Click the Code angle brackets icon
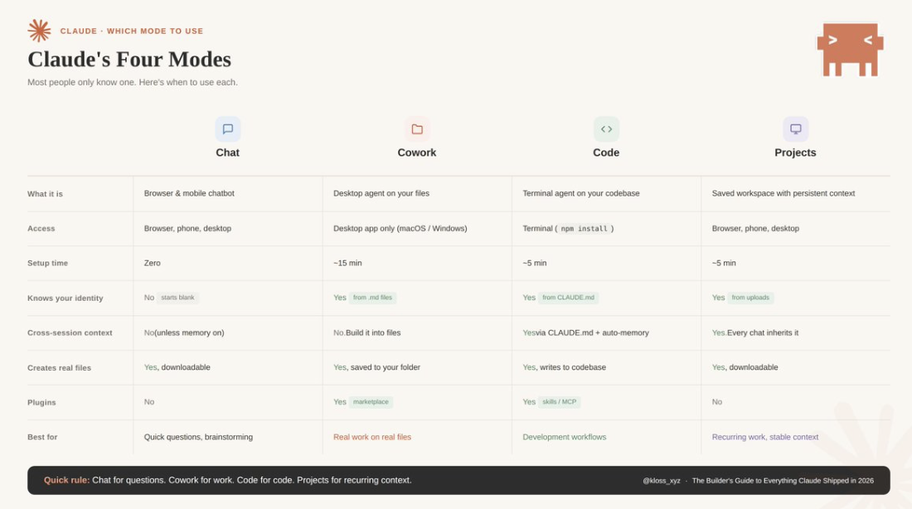 606,129
